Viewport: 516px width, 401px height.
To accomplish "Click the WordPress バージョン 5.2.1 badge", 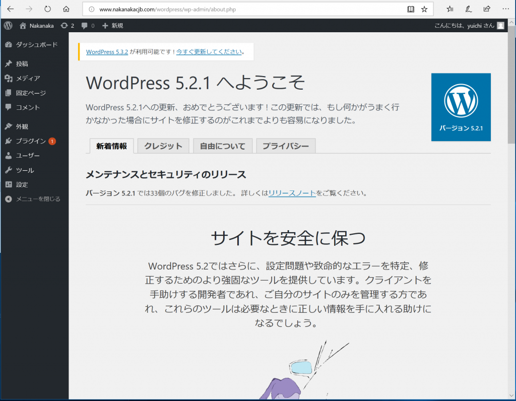I will 461,107.
